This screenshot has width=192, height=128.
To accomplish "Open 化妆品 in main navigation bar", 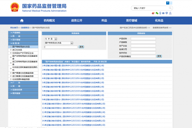I will click(159, 21).
